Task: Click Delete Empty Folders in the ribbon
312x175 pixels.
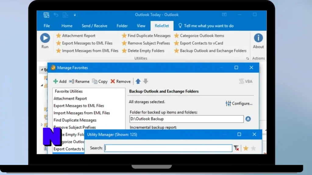Action: 143,51
